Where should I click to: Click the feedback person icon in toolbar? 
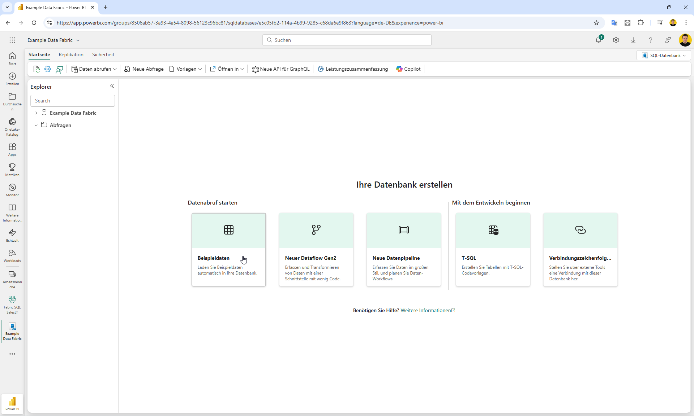[x=59, y=69]
